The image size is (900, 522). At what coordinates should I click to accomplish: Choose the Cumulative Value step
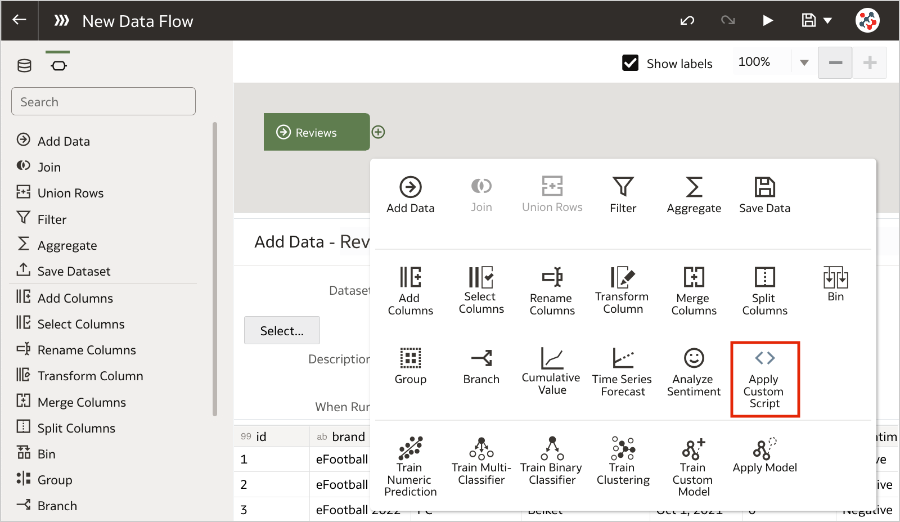point(551,371)
